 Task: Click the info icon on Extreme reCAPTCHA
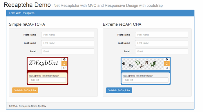[x=167, y=59]
